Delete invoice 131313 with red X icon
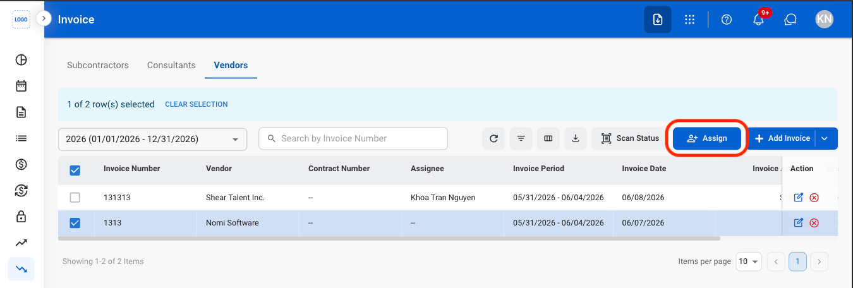 click(814, 198)
